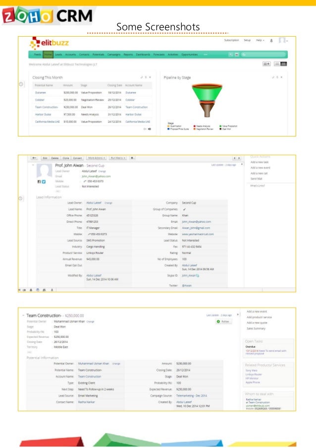Open the Help dropdown
The image size is (316, 448).
point(260,40)
